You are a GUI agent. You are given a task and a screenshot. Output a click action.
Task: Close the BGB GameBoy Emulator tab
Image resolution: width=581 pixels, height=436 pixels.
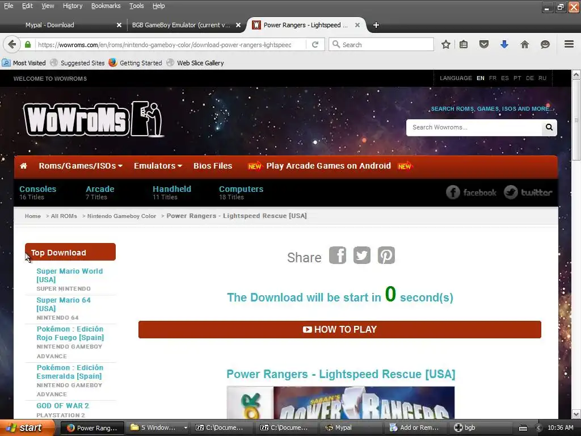[x=238, y=25]
